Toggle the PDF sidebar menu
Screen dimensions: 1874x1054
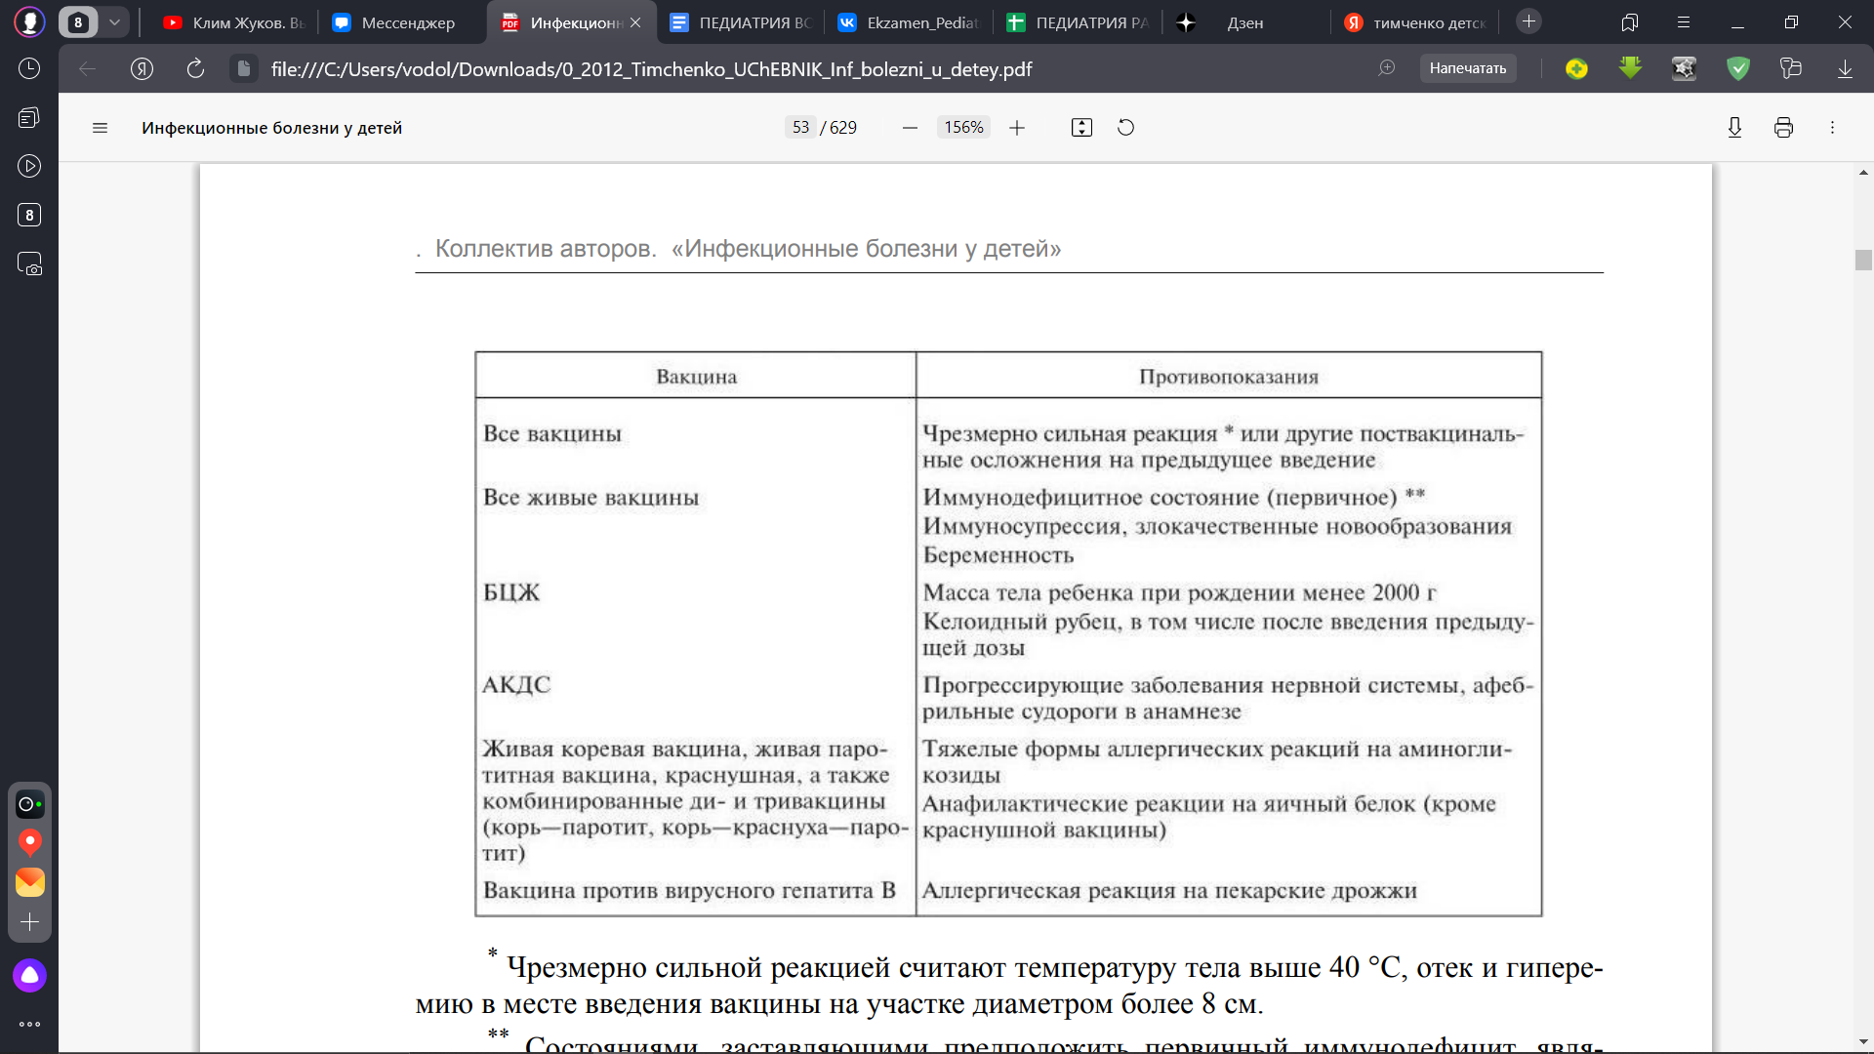click(100, 128)
